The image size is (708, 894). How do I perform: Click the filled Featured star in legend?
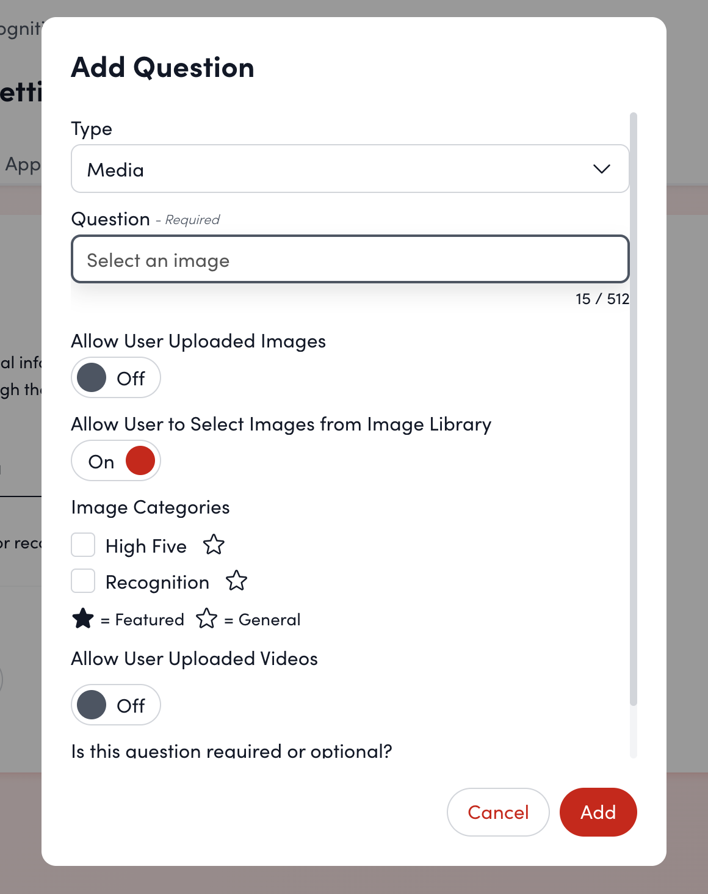(83, 619)
